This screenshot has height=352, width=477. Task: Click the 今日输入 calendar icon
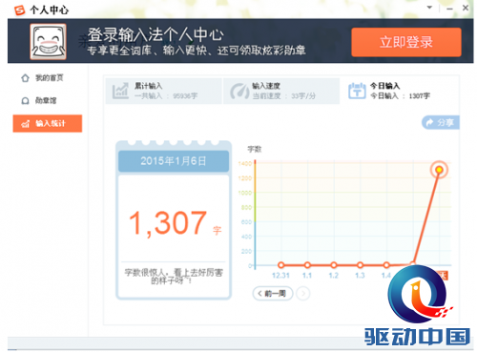coord(357,91)
